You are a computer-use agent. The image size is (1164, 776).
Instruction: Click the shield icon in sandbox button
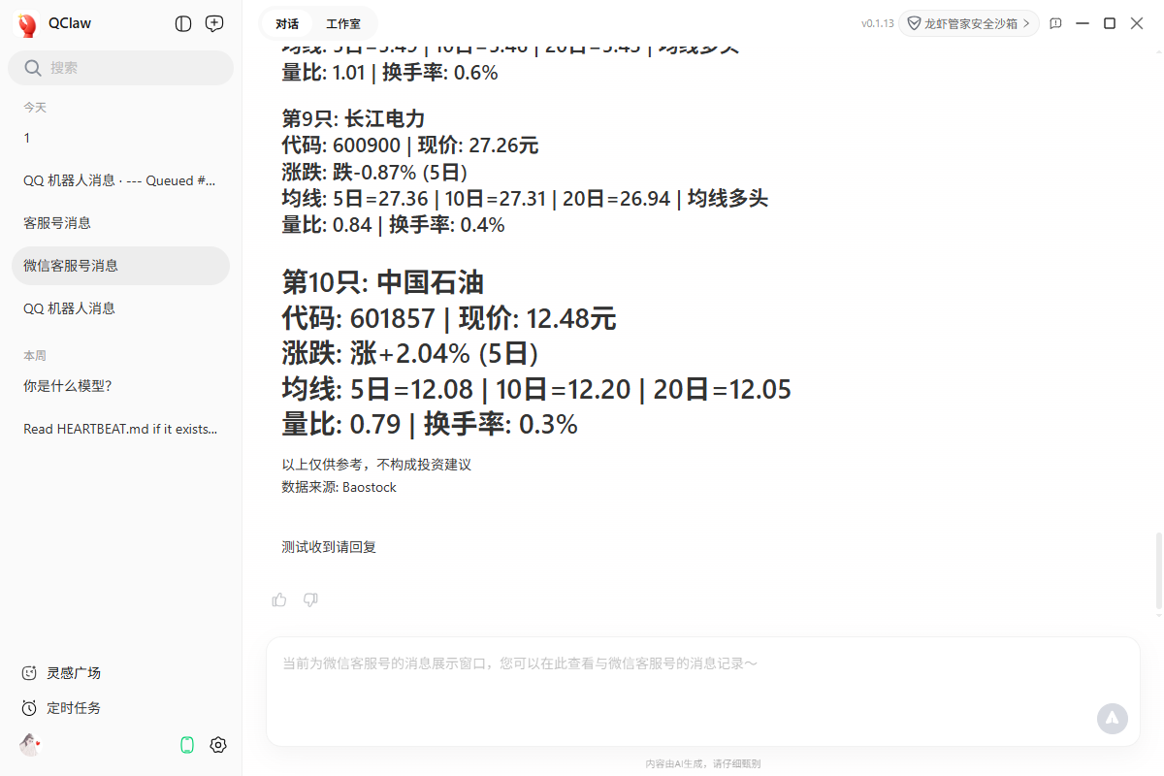pos(914,23)
